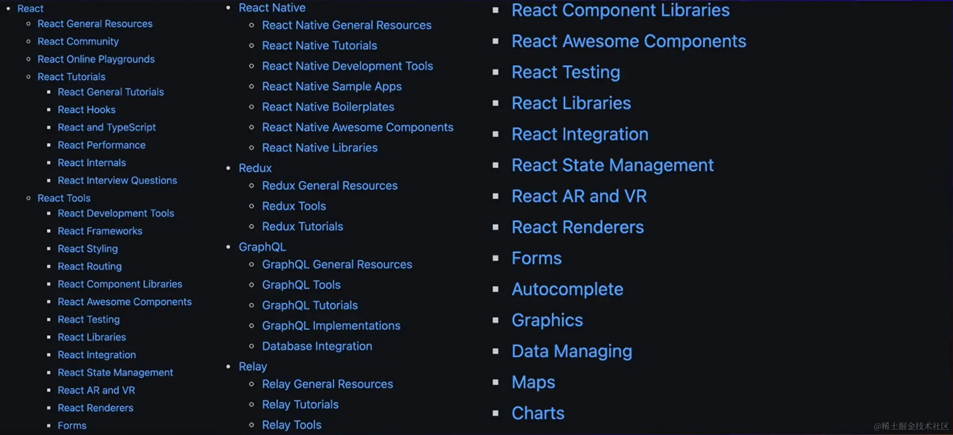
Task: Select the Relay Tools link
Action: tap(292, 425)
